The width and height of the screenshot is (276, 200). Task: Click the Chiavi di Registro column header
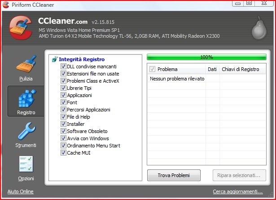tap(242, 69)
